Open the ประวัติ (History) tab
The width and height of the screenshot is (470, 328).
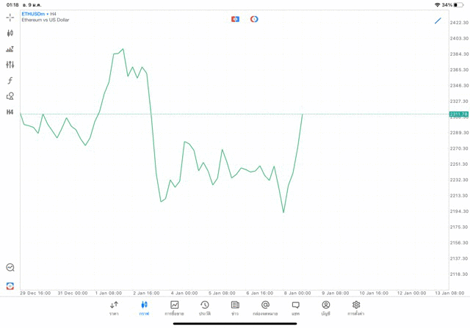pos(205,308)
